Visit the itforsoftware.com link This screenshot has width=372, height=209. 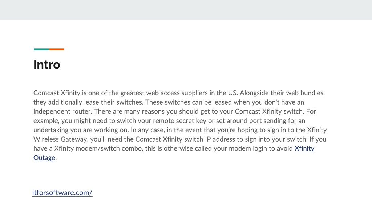[x=62, y=193]
